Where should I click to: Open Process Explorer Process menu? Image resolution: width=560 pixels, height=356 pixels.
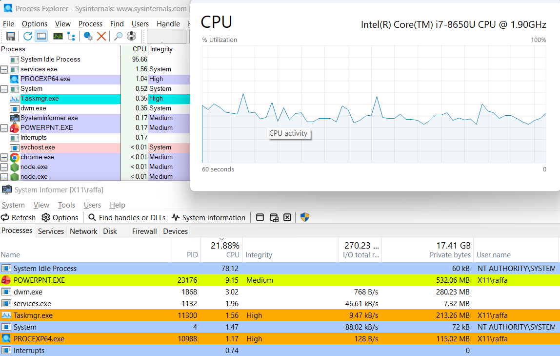point(90,24)
